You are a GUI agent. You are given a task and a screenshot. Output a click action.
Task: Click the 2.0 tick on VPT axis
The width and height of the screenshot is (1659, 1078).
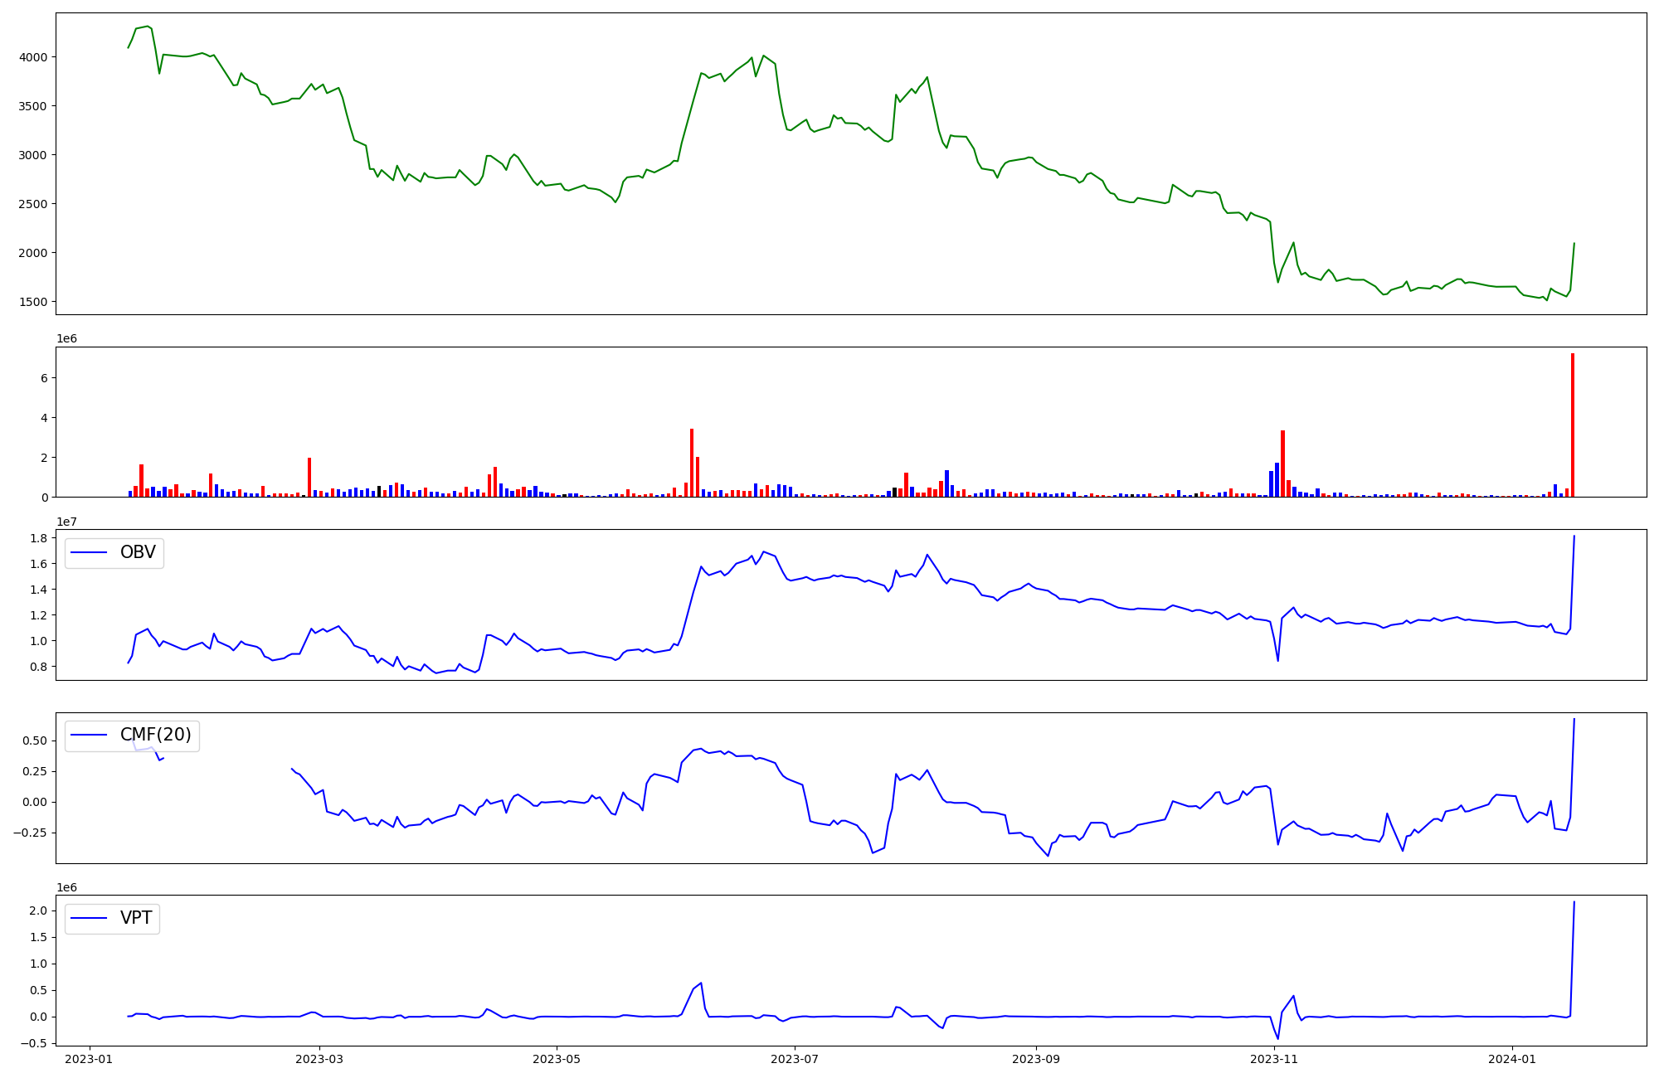click(40, 911)
